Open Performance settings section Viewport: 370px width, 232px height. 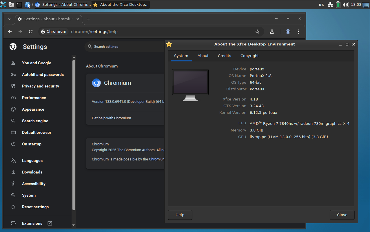tap(34, 98)
